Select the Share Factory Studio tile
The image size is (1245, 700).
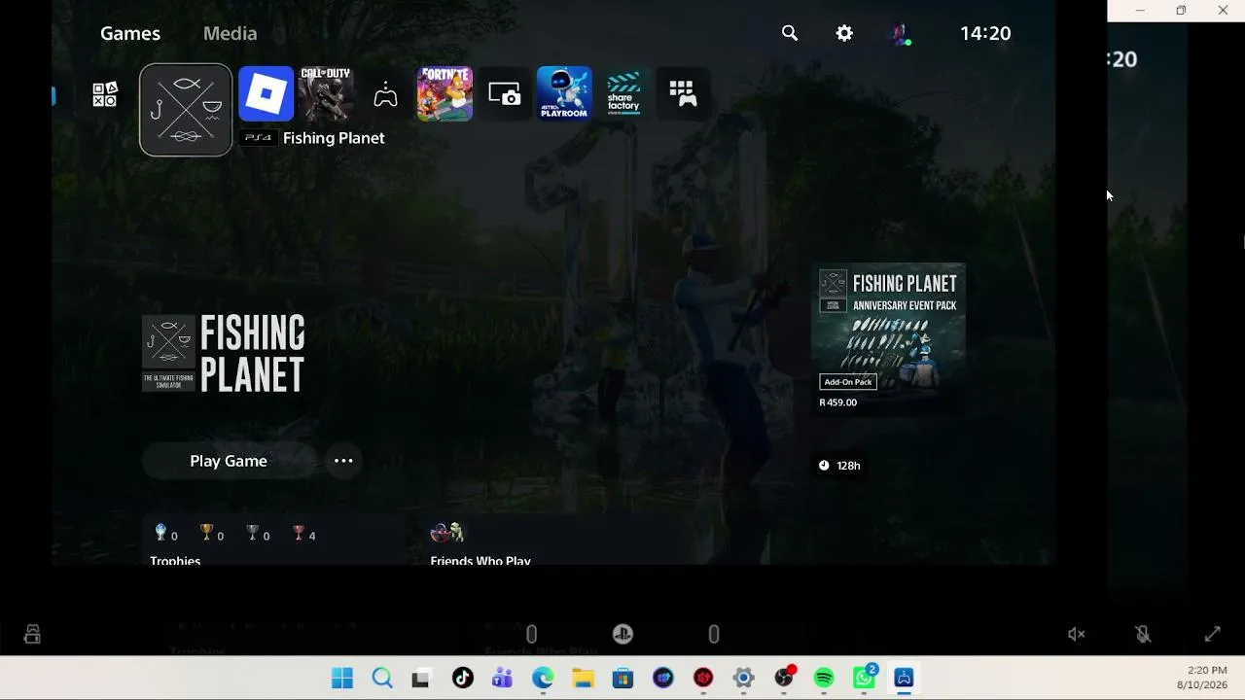tap(623, 93)
